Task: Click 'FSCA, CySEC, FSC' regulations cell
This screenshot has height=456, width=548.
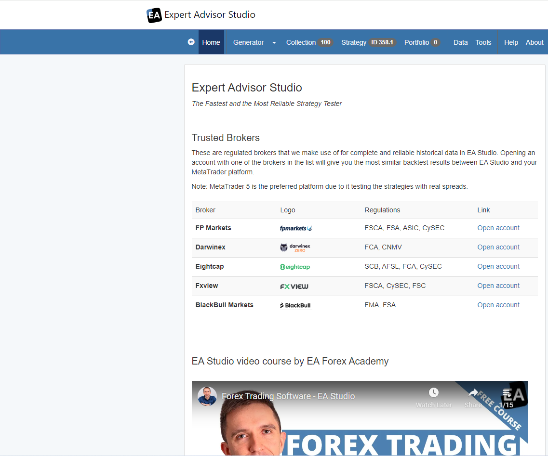Action: click(x=395, y=285)
